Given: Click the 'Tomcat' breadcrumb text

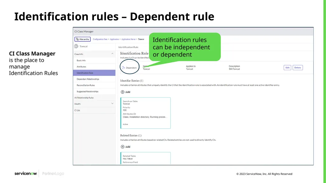Looking at the screenshot, I should (141, 39).
